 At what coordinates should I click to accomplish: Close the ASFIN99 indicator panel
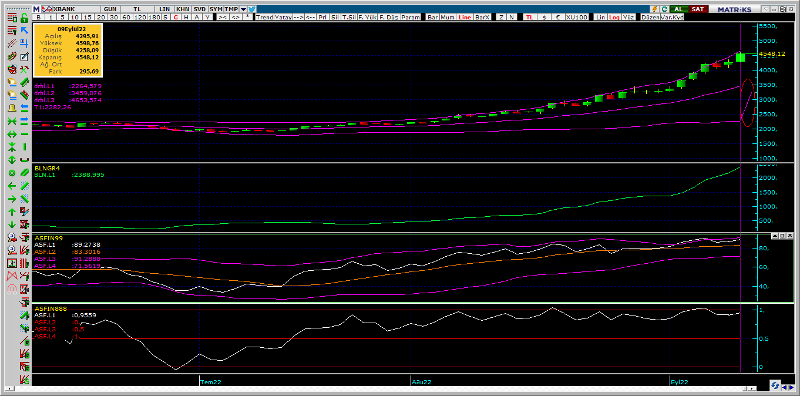[789, 236]
